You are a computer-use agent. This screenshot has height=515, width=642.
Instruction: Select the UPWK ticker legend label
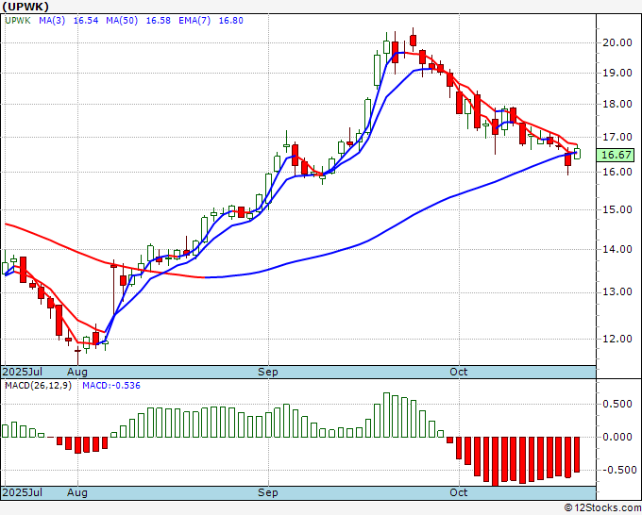point(18,21)
